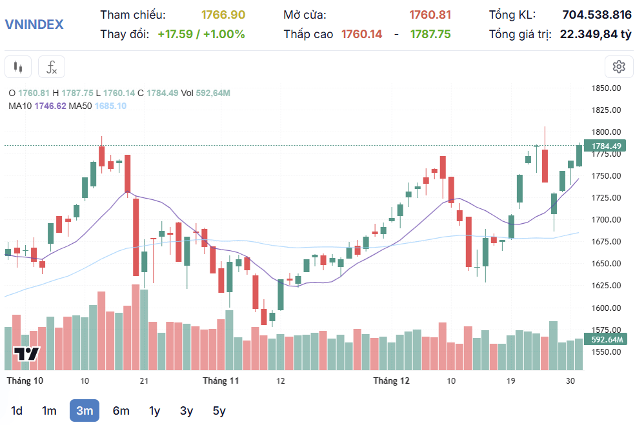Image resolution: width=635 pixels, height=425 pixels.
Task: Select the active 3m range button
Action: click(x=85, y=410)
